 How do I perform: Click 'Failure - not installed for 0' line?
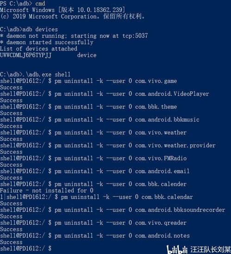click(47, 190)
